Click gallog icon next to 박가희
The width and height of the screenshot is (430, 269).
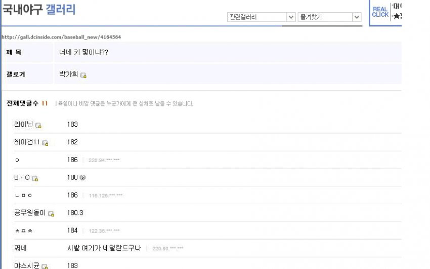point(83,75)
